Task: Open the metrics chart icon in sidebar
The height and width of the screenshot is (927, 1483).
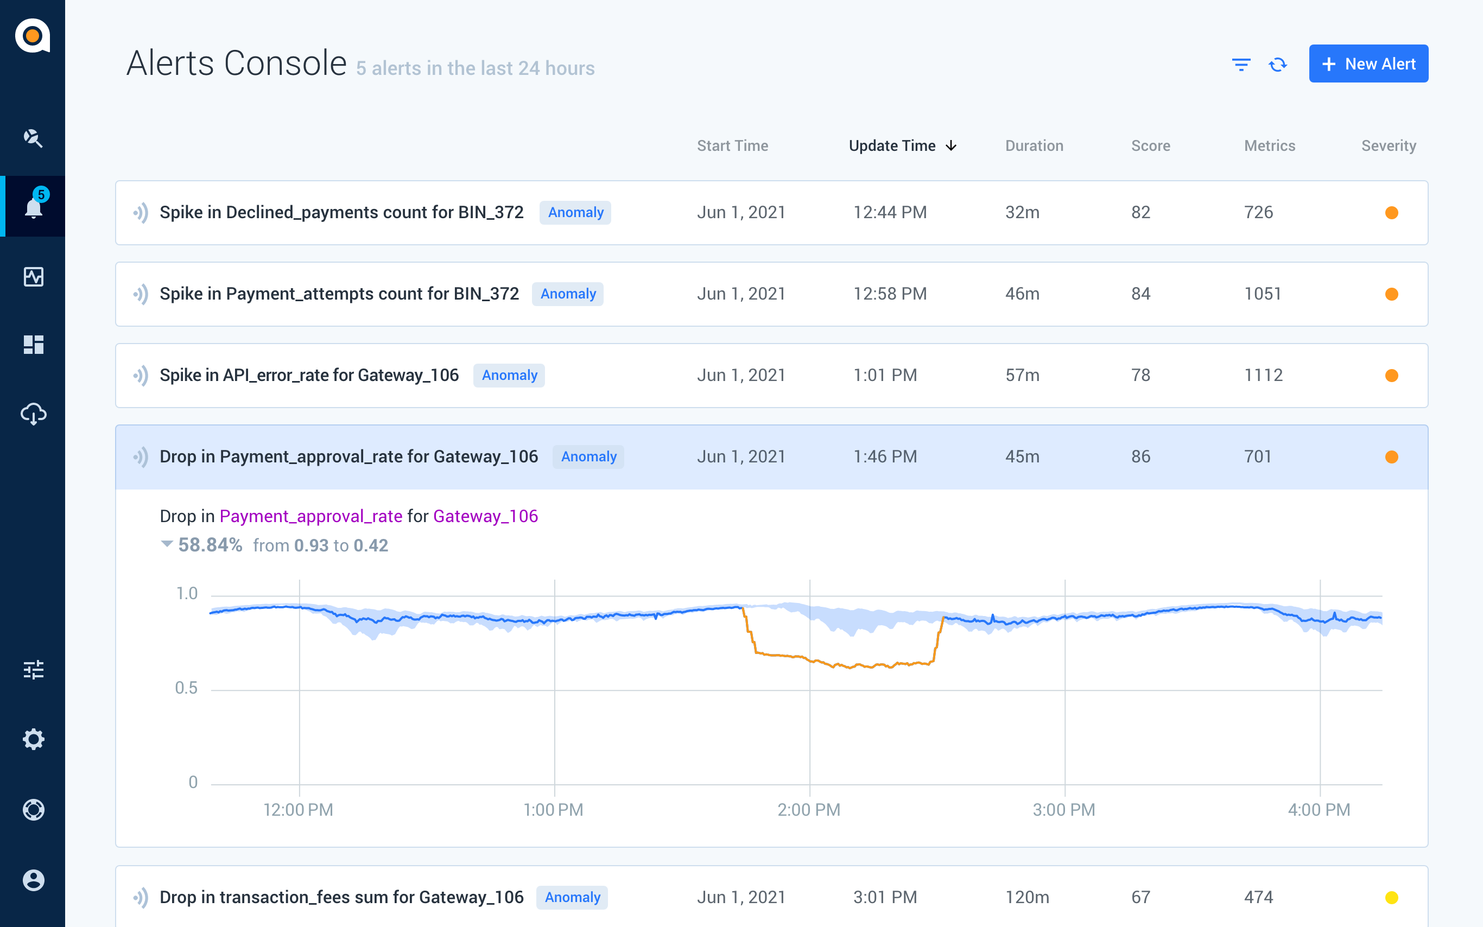Action: (33, 276)
